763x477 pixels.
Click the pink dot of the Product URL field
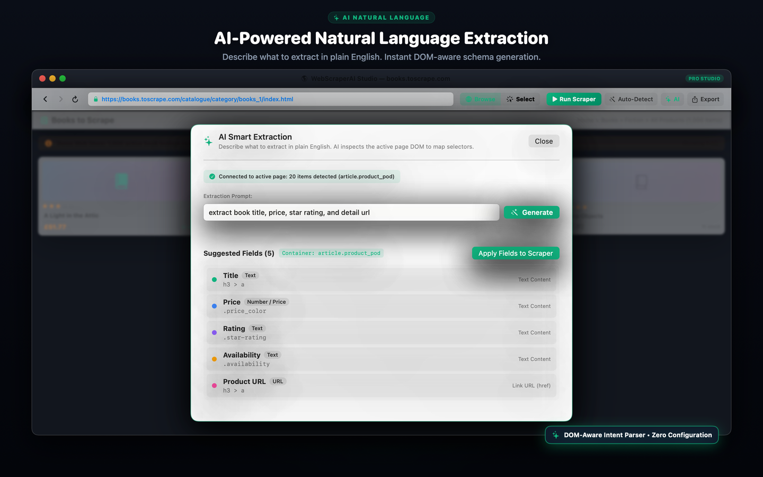click(214, 386)
